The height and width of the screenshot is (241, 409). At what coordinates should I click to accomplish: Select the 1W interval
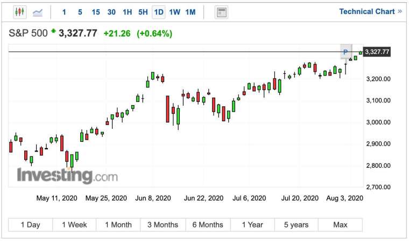(x=174, y=12)
